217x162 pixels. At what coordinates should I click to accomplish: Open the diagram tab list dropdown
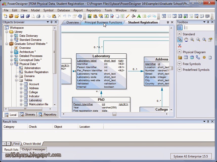[168, 22]
